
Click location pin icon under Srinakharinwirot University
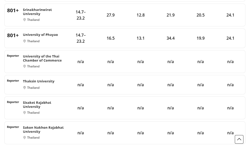25,20
